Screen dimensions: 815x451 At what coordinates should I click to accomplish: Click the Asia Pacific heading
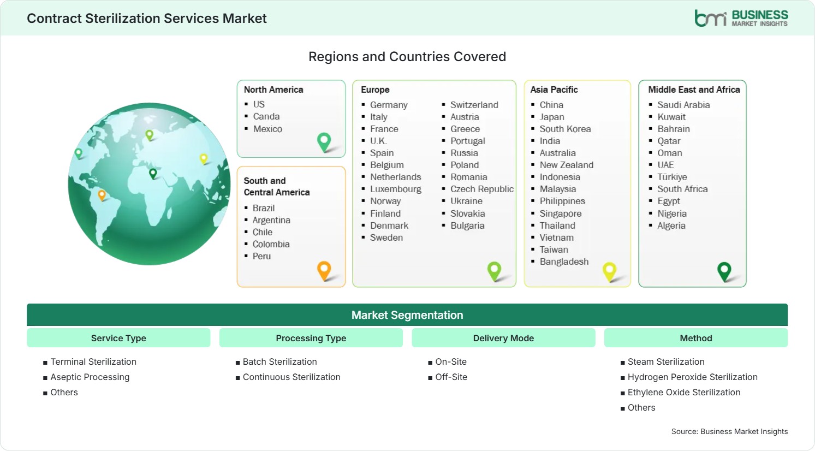(x=554, y=90)
